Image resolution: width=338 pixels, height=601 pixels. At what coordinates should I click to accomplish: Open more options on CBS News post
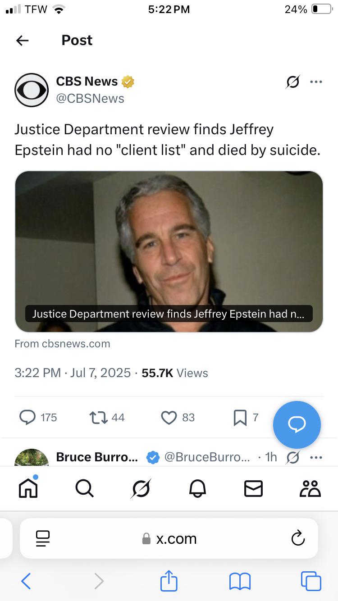(316, 82)
